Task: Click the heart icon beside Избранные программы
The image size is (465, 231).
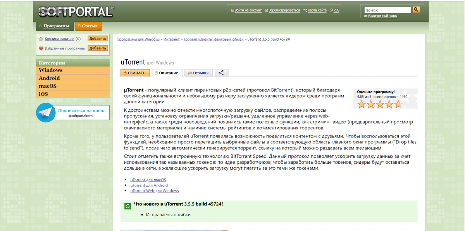Action: click(x=41, y=48)
